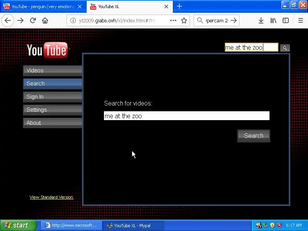Open the Videos section
Image resolution: width=308 pixels, height=231 pixels.
click(52, 70)
